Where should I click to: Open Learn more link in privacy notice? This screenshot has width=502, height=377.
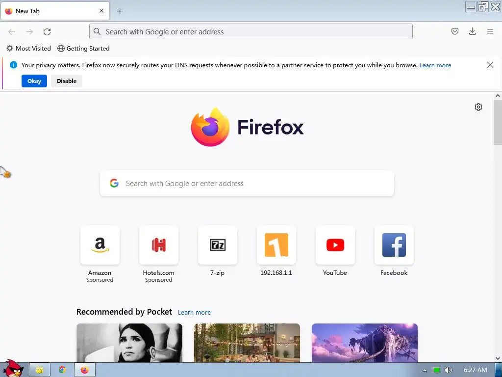pos(435,65)
